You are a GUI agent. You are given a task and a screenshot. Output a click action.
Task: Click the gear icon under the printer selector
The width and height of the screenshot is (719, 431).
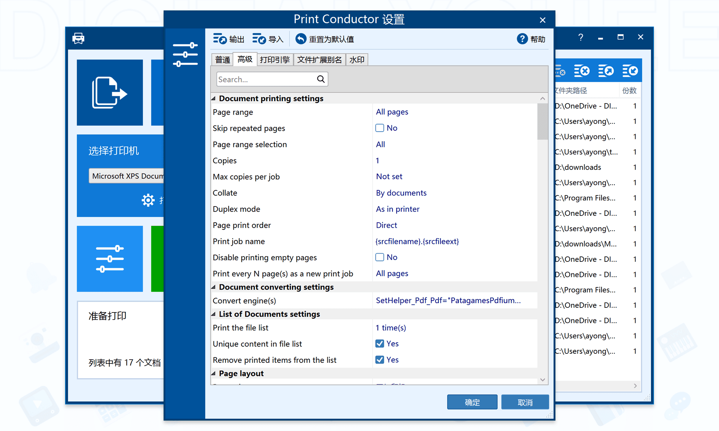tap(148, 200)
